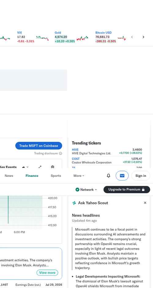Click the chart settings gear icon
The height and width of the screenshot is (288, 153).
[x=53, y=167]
